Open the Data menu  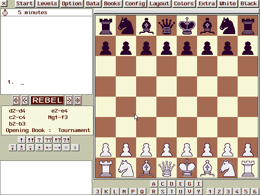(x=93, y=4)
